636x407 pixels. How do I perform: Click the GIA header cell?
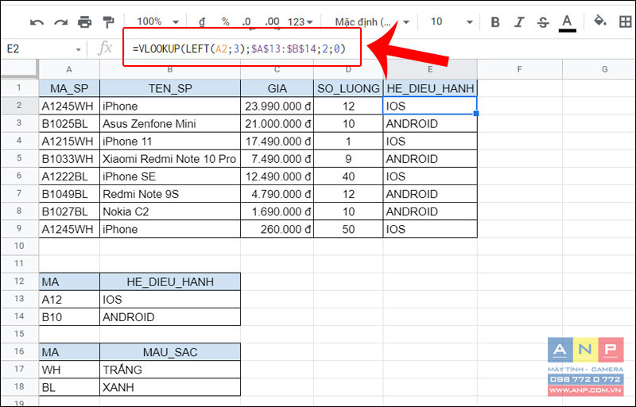[277, 88]
